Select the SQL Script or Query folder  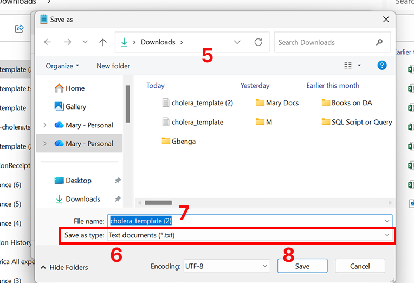point(357,122)
